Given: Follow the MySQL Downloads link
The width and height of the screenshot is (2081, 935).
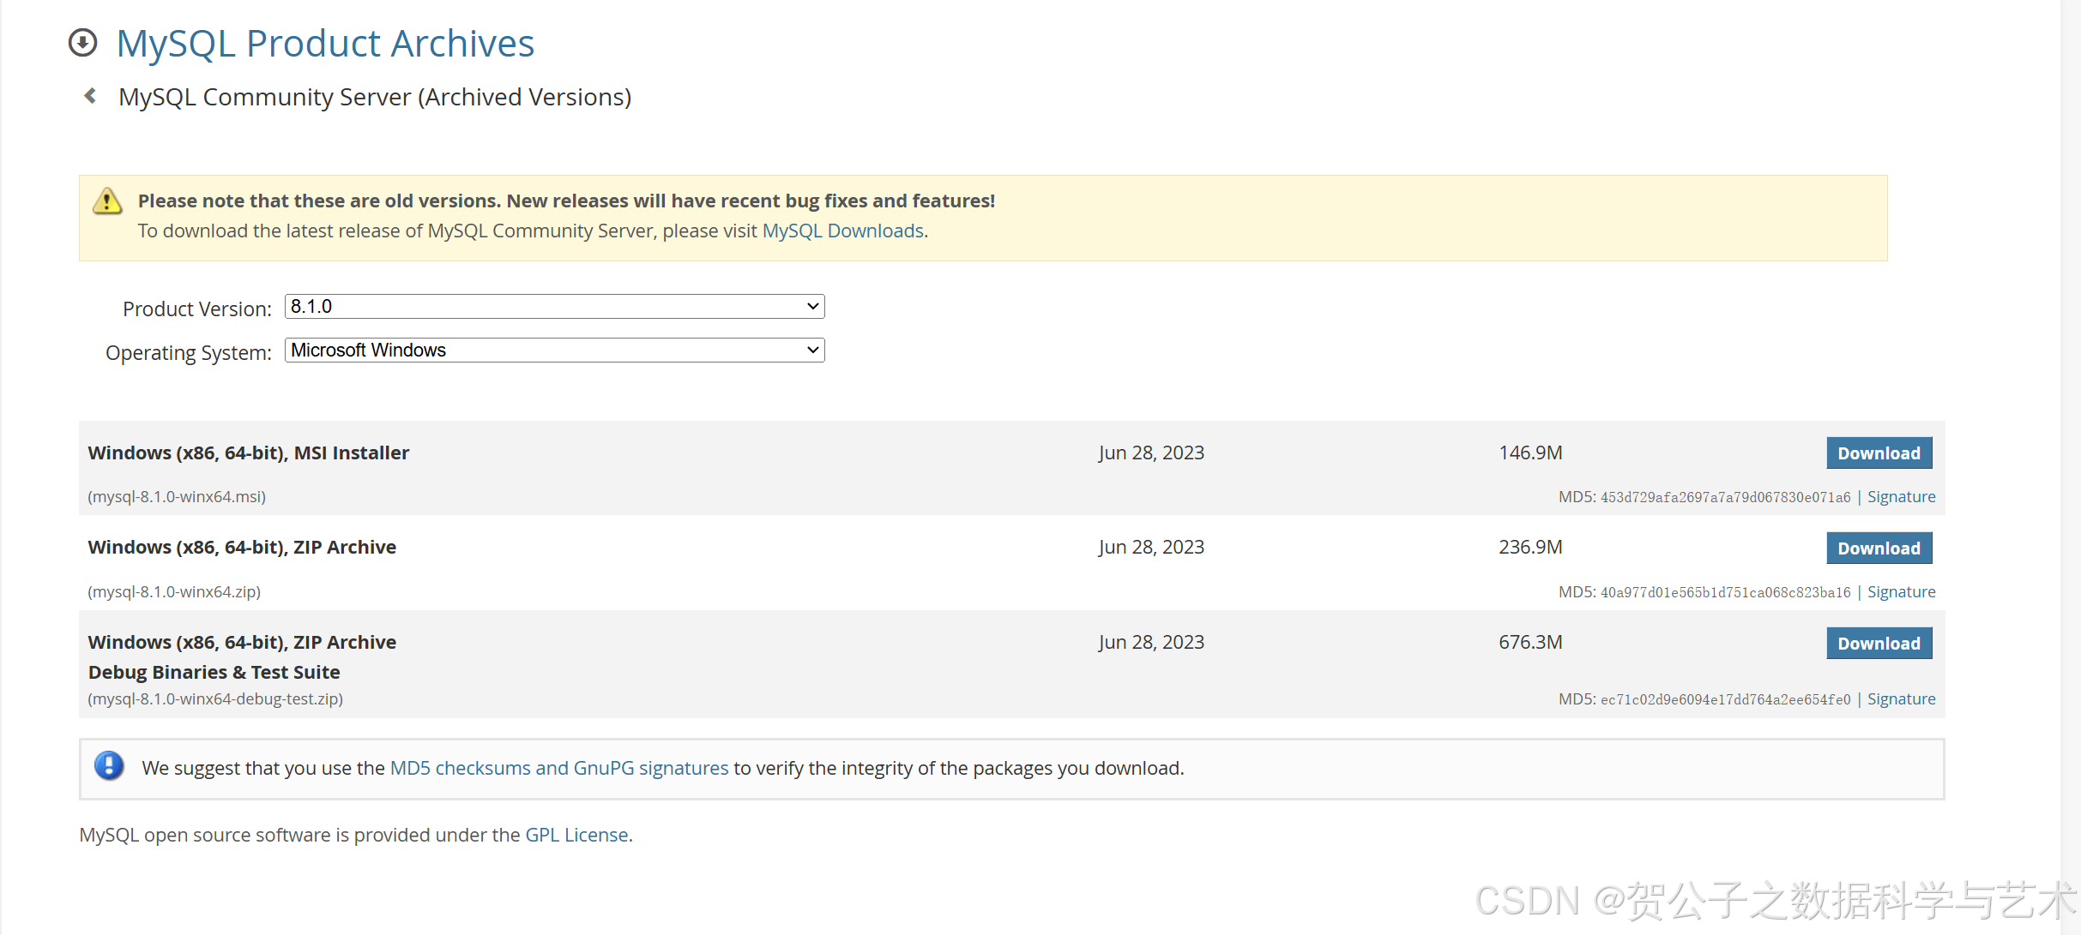Looking at the screenshot, I should click(843, 231).
